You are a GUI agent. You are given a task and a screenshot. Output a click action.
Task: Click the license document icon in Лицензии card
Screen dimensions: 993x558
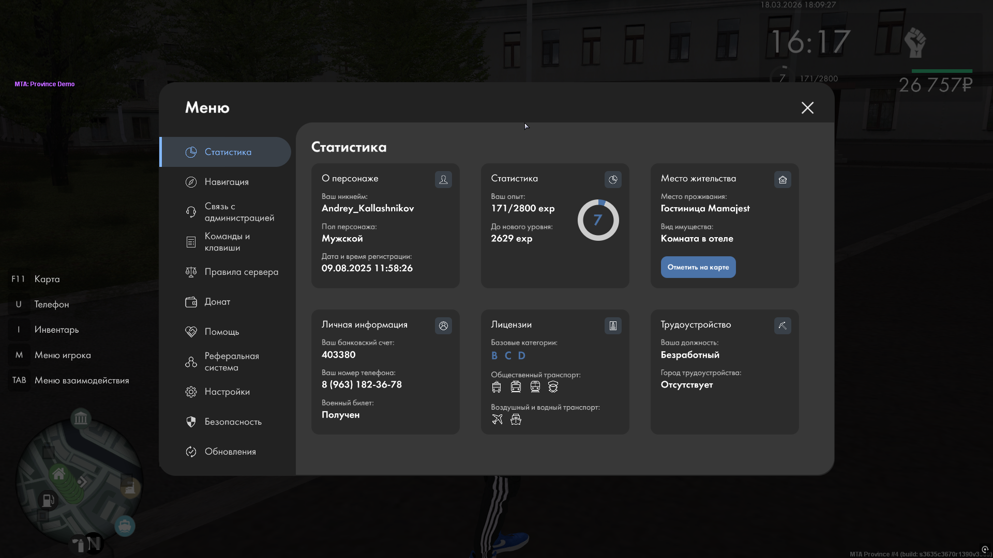click(613, 326)
